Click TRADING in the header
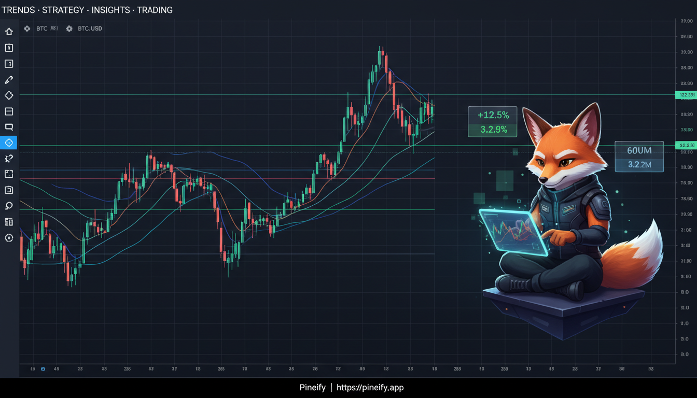The image size is (697, 398). point(155,10)
